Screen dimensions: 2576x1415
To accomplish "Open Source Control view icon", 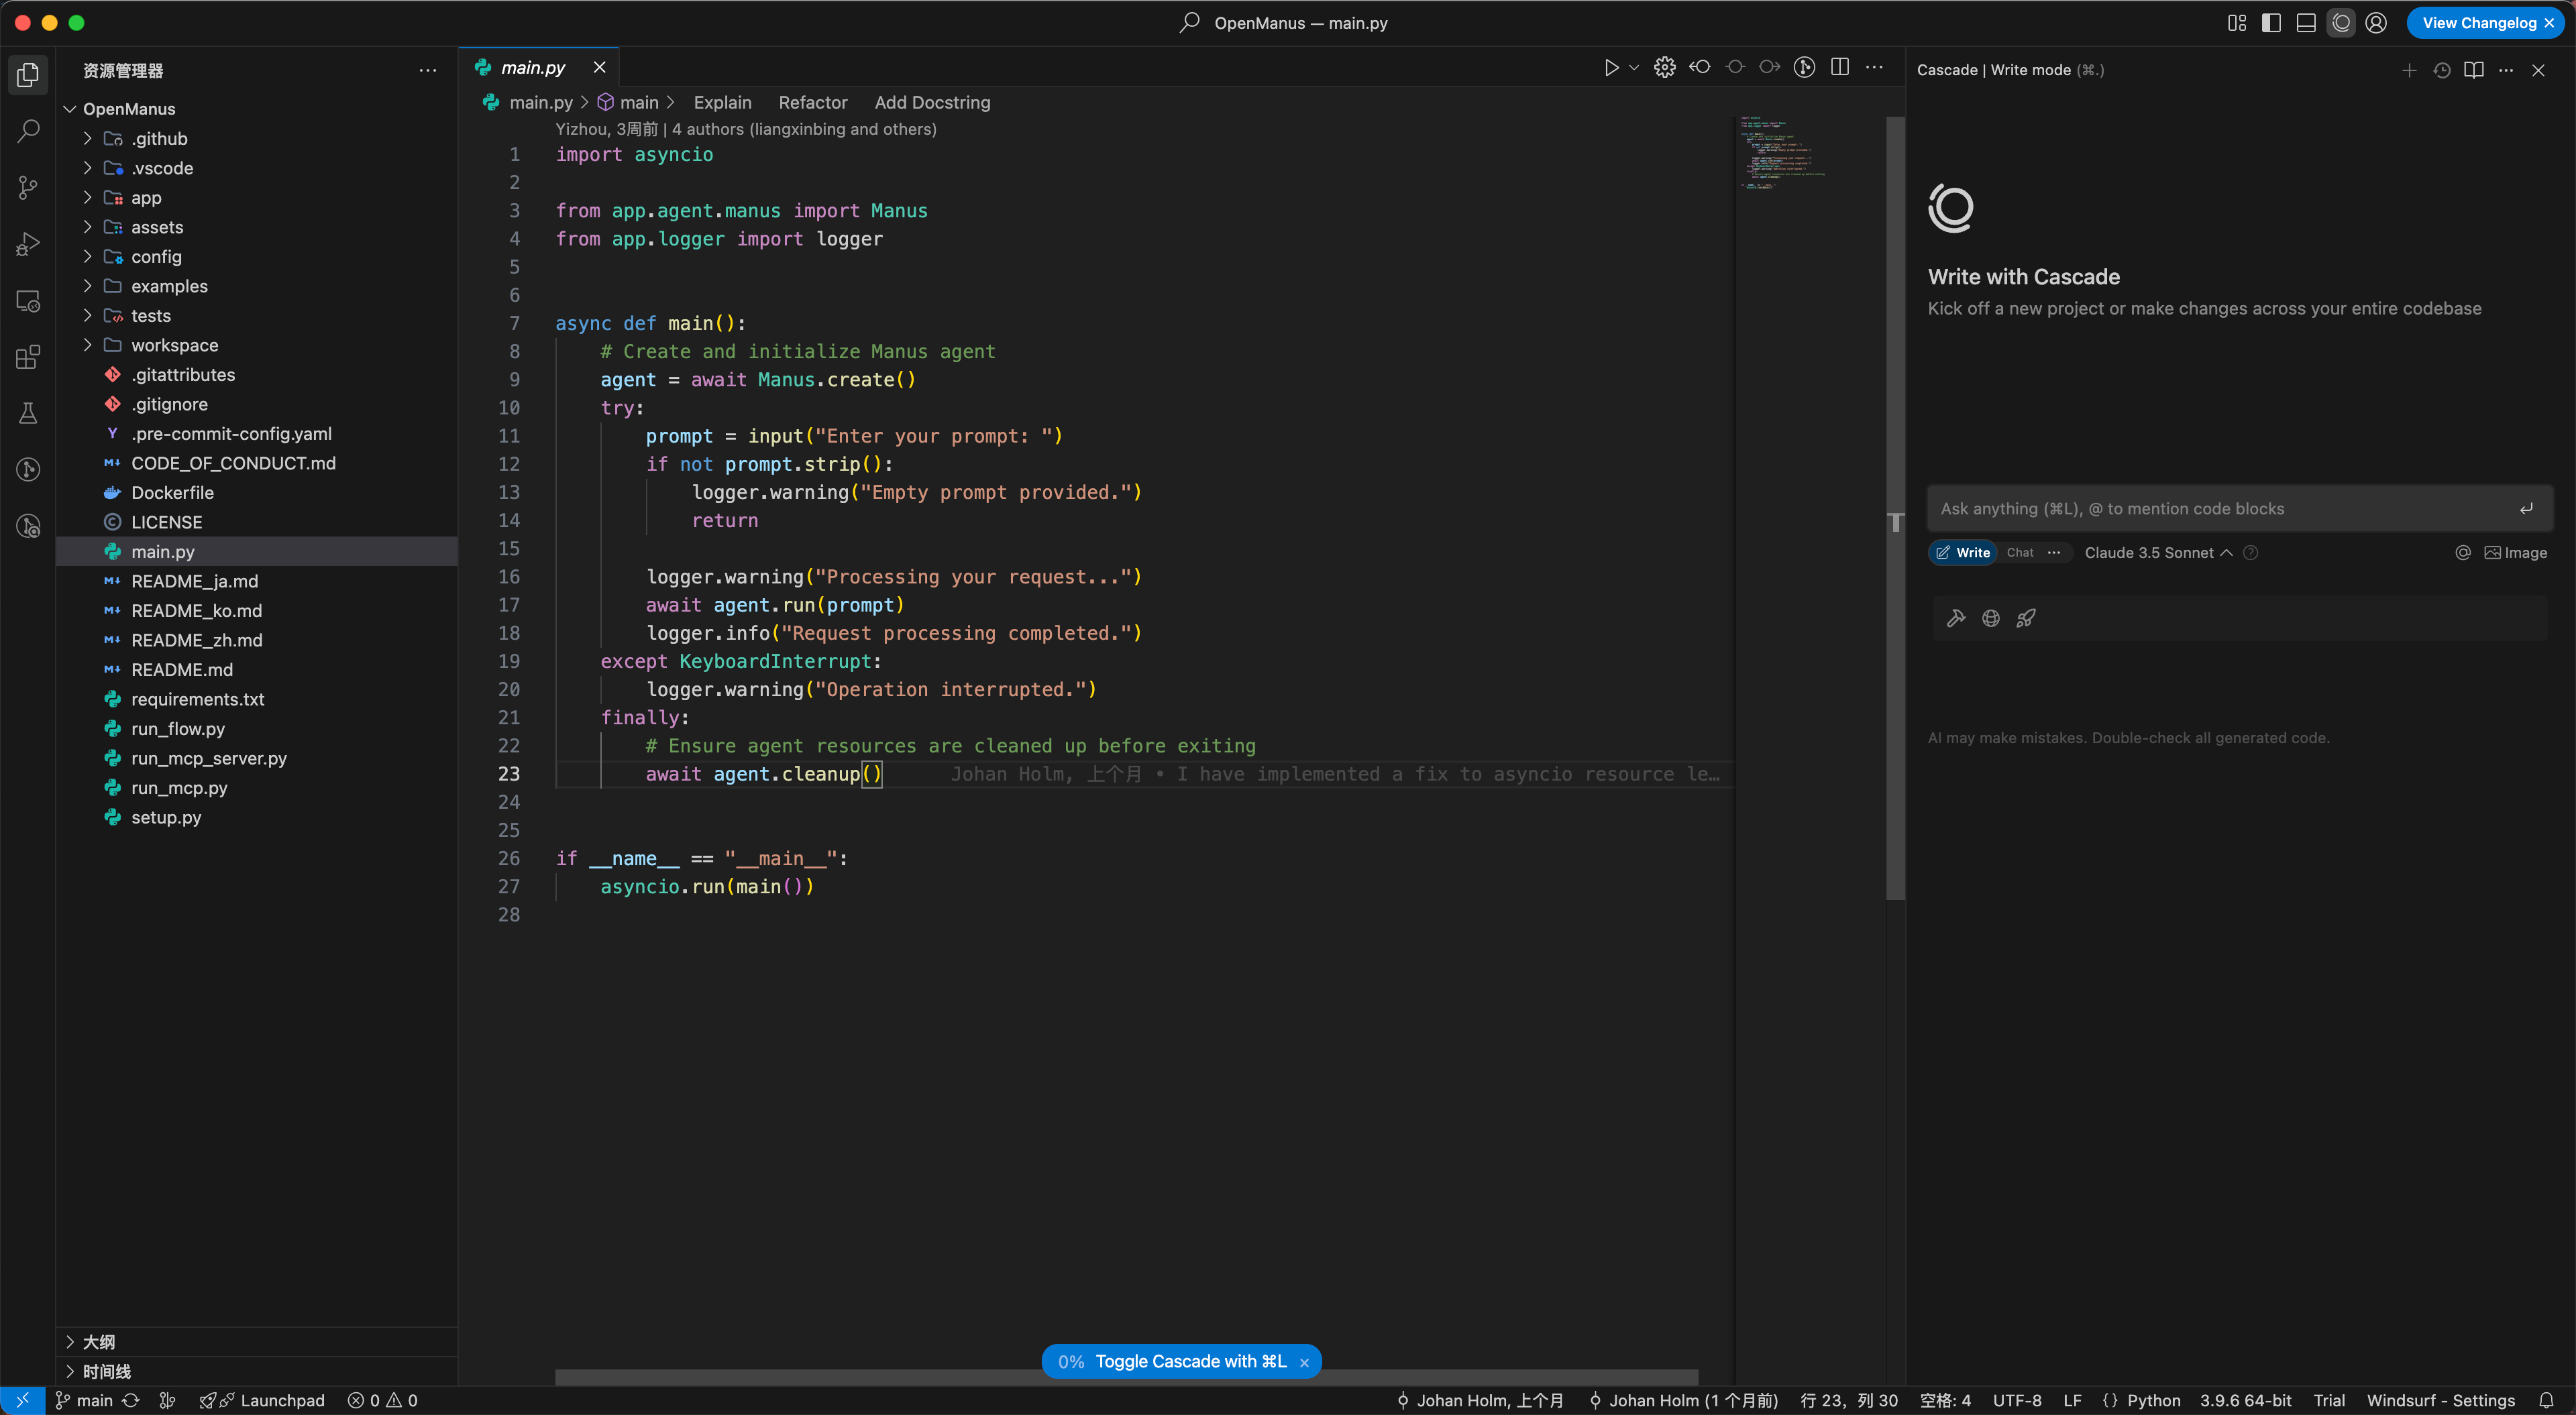I will (x=28, y=187).
